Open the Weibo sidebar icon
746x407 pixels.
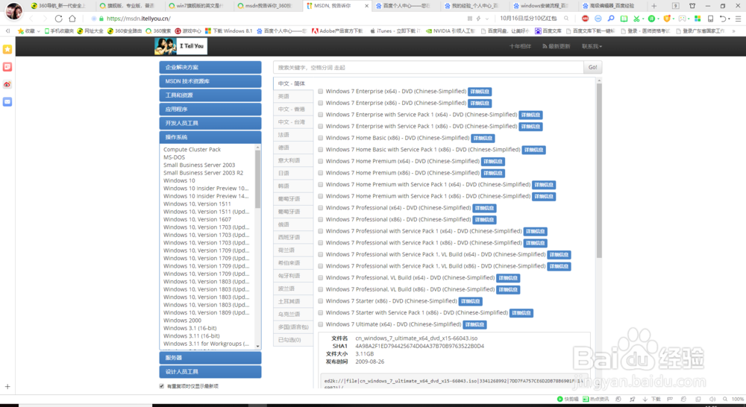[7, 85]
